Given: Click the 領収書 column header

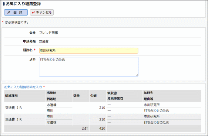Looking at the screenshot, I should coord(112,93).
